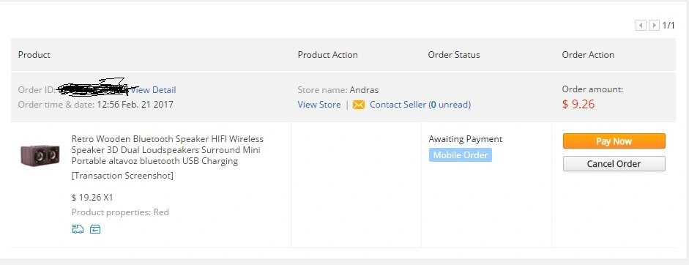Open View Detail for the order
The height and width of the screenshot is (265, 689).
pyautogui.click(x=154, y=90)
